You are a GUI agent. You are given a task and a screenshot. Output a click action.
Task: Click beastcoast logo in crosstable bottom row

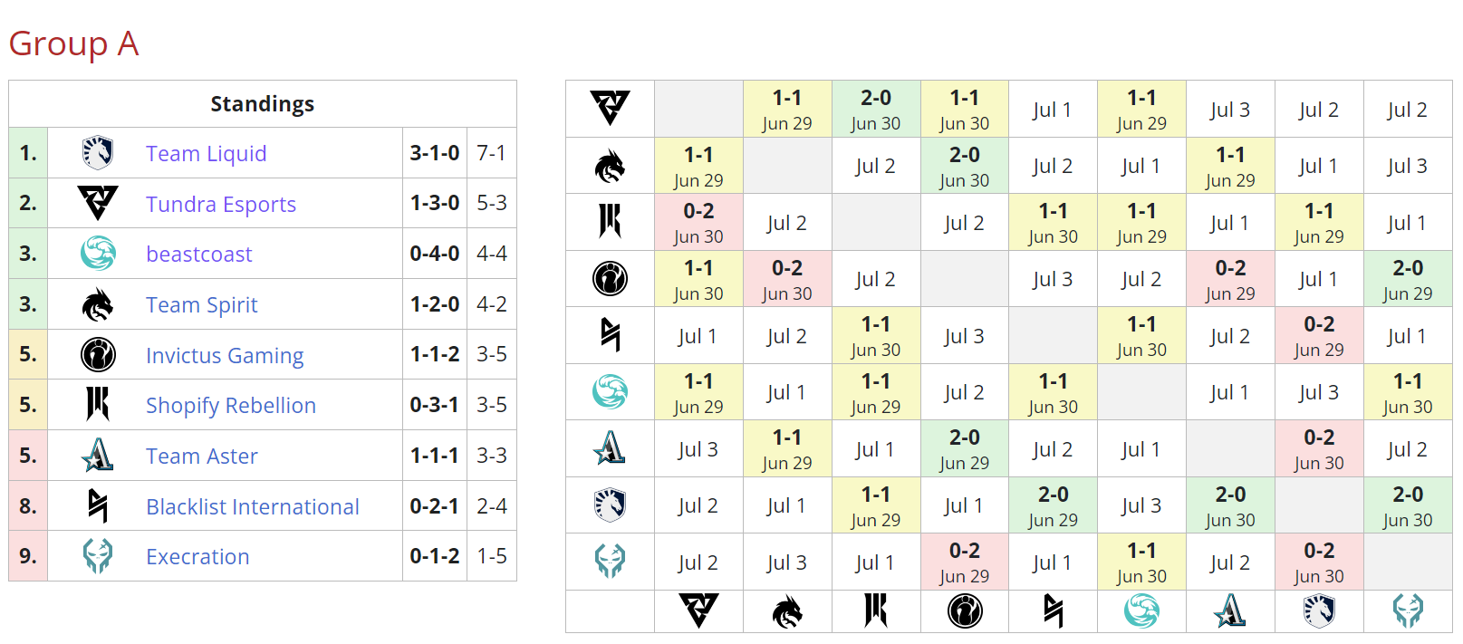[x=1141, y=611]
